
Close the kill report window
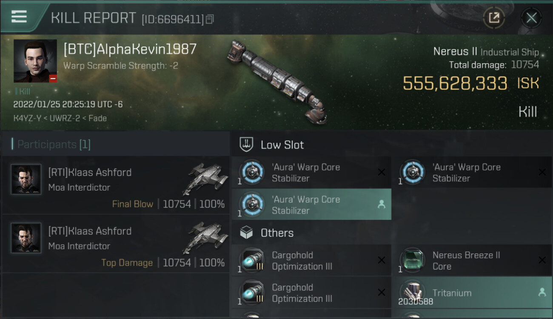click(531, 18)
